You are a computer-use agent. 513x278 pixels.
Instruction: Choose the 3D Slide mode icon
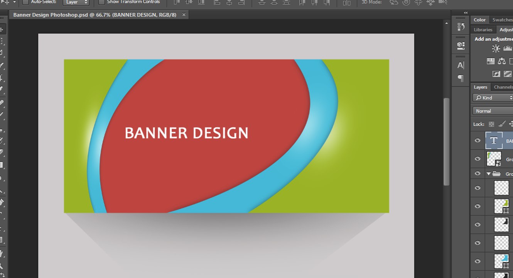click(x=430, y=2)
